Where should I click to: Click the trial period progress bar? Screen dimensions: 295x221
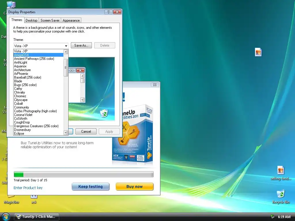coord(84,174)
